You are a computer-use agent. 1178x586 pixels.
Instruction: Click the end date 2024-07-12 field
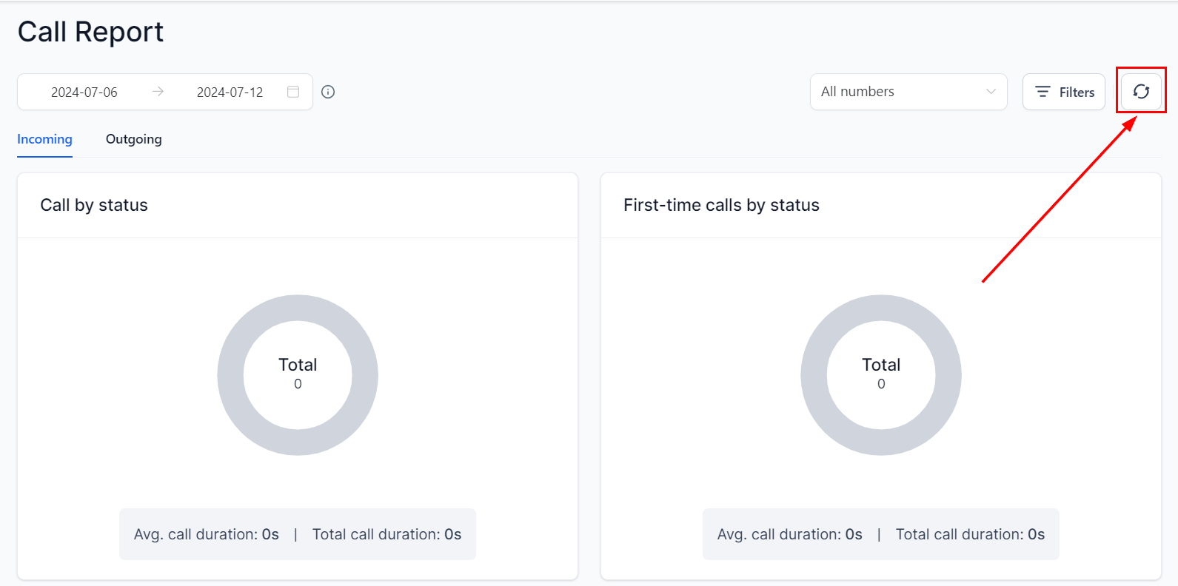(x=230, y=92)
